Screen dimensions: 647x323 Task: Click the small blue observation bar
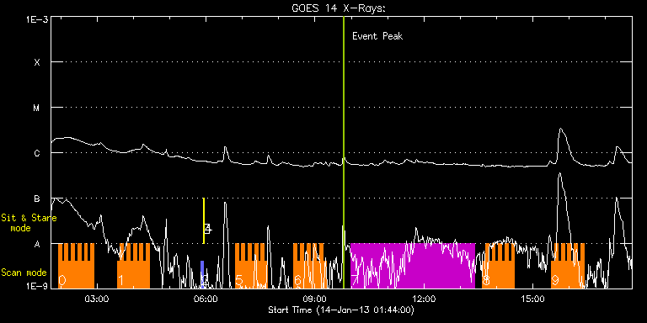pos(202,274)
